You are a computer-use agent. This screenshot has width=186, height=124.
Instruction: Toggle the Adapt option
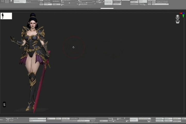click(41, 4)
